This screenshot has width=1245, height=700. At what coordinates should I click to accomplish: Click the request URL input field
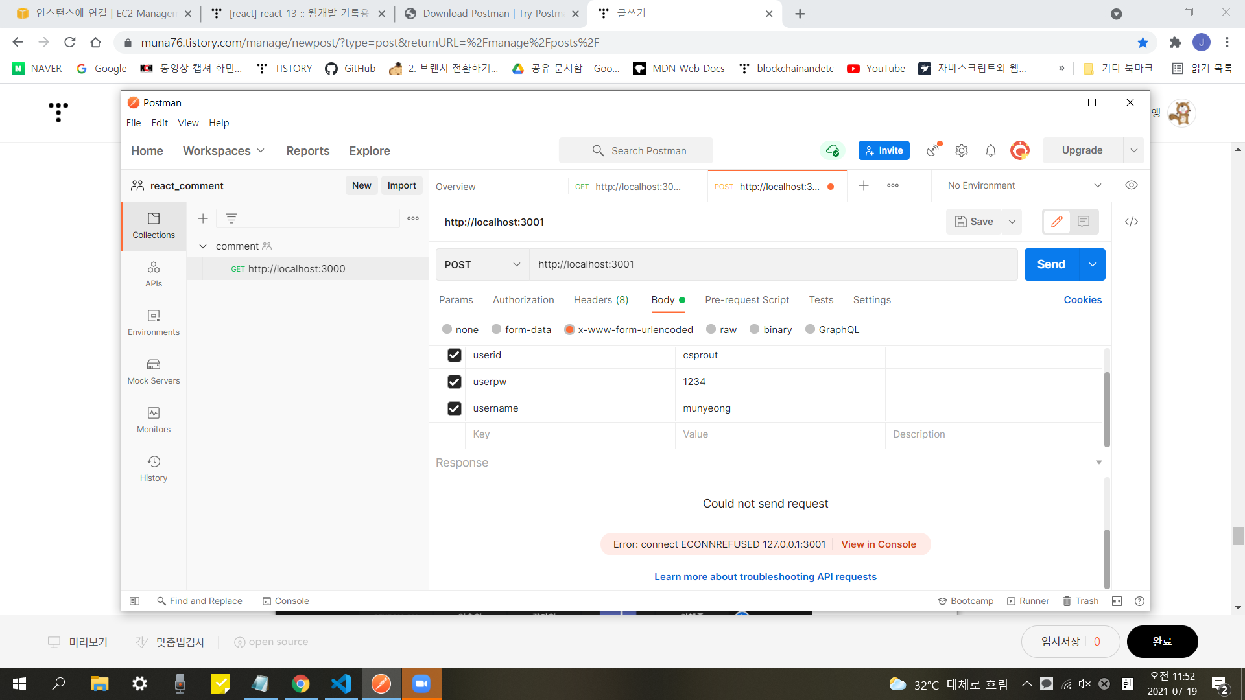(772, 264)
